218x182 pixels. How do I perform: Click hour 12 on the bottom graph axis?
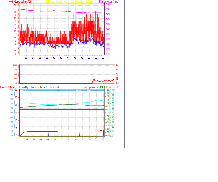pos(61,139)
